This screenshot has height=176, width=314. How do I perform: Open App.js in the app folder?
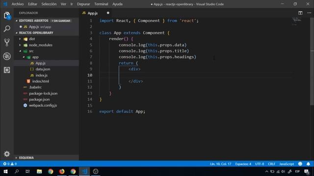tap(46, 63)
